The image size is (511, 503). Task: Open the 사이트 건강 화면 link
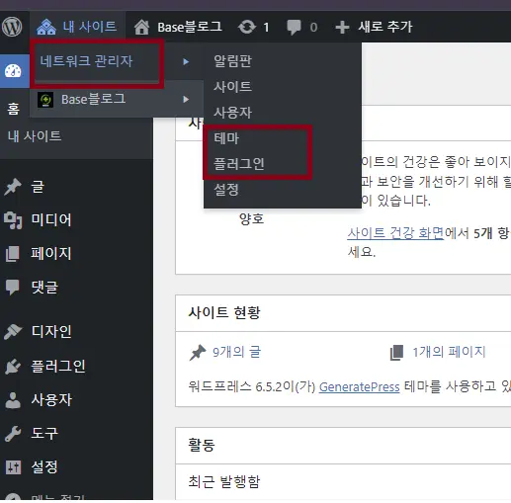[395, 233]
